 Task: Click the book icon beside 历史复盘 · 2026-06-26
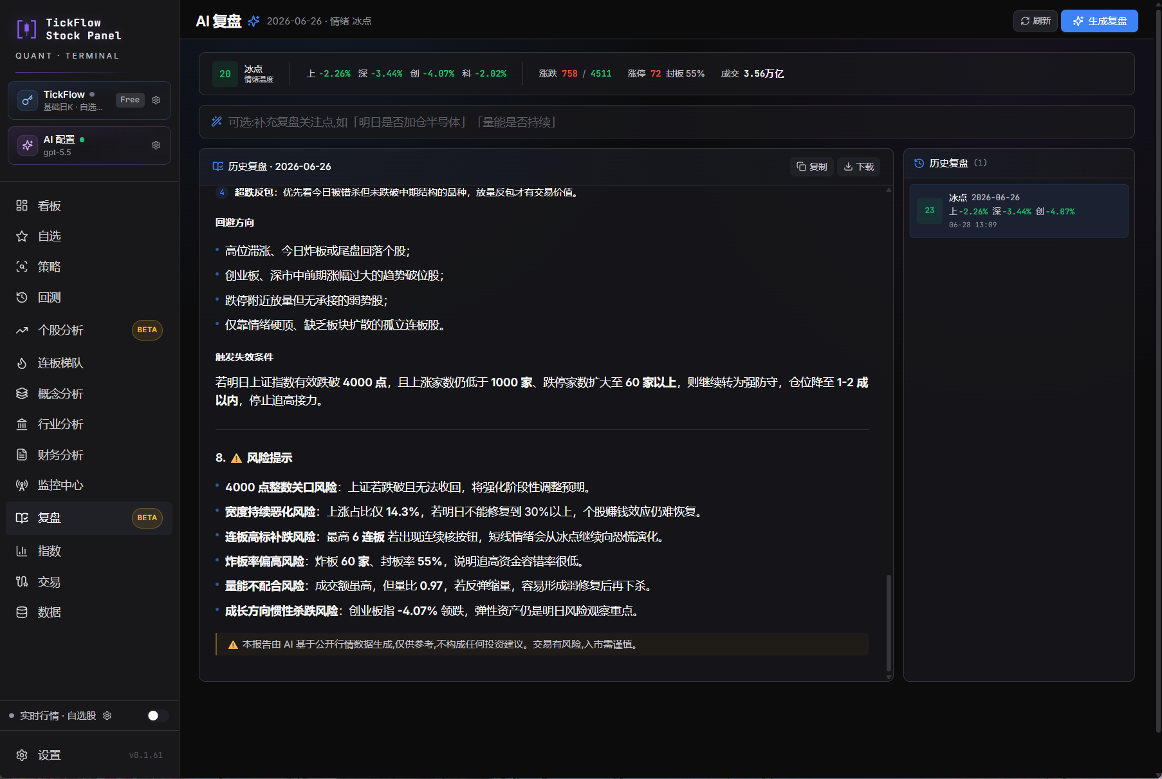point(218,167)
